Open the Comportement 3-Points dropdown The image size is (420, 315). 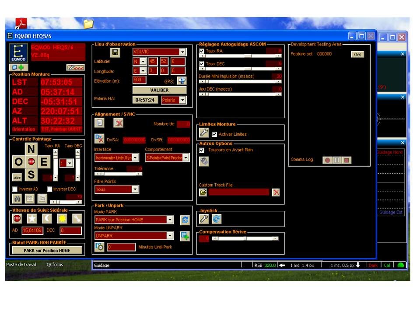tap(185, 158)
